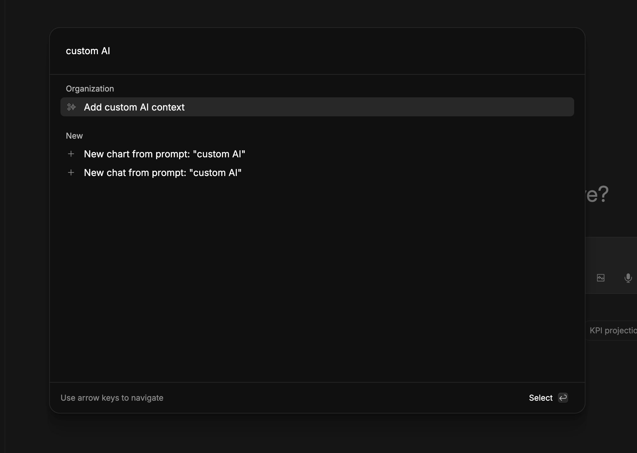637x453 pixels.
Task: Click the search field containing custom AI
Action: [x=317, y=51]
